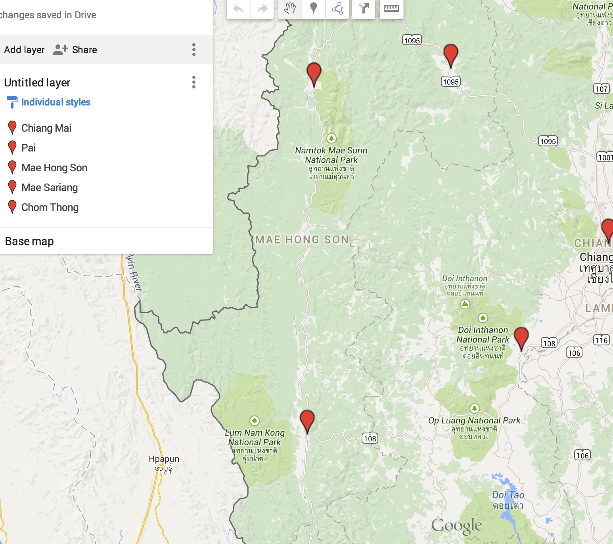This screenshot has height=544, width=613.
Task: Click the Untitled layer title
Action: pyautogui.click(x=37, y=82)
